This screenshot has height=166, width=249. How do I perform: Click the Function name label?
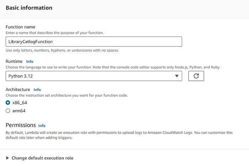(20, 27)
